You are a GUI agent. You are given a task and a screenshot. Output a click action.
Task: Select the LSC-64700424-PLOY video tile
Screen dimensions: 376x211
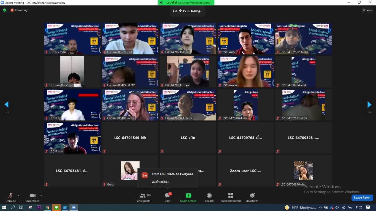click(x=130, y=72)
